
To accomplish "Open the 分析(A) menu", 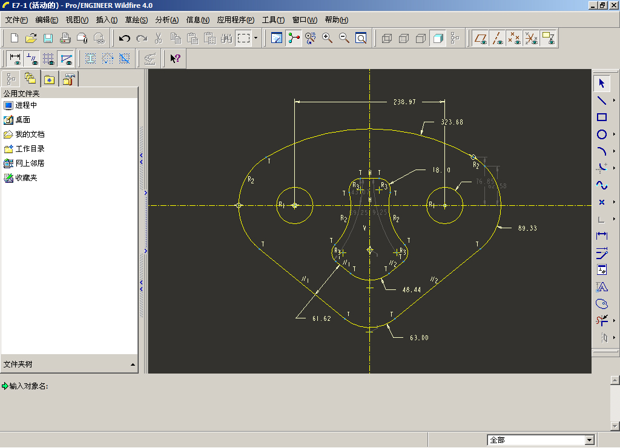I will [x=167, y=20].
